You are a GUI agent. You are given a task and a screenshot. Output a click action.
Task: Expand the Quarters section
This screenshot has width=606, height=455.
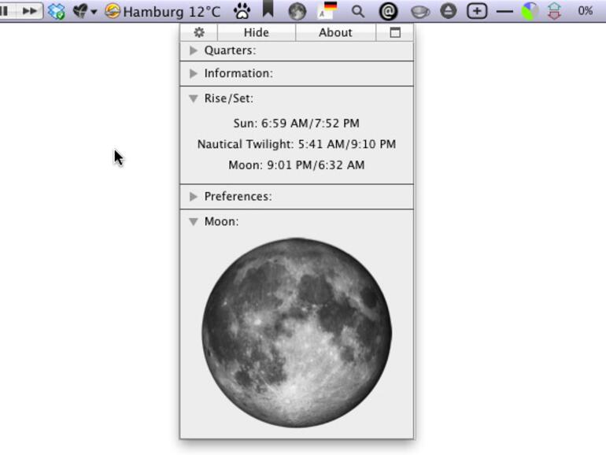[194, 50]
